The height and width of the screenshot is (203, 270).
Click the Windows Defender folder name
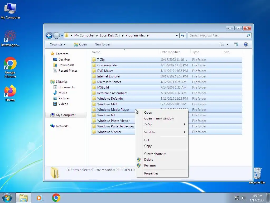pyautogui.click(x=110, y=99)
